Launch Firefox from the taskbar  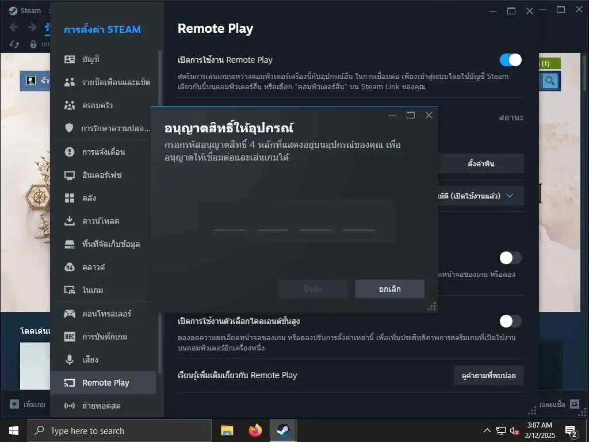point(255,430)
